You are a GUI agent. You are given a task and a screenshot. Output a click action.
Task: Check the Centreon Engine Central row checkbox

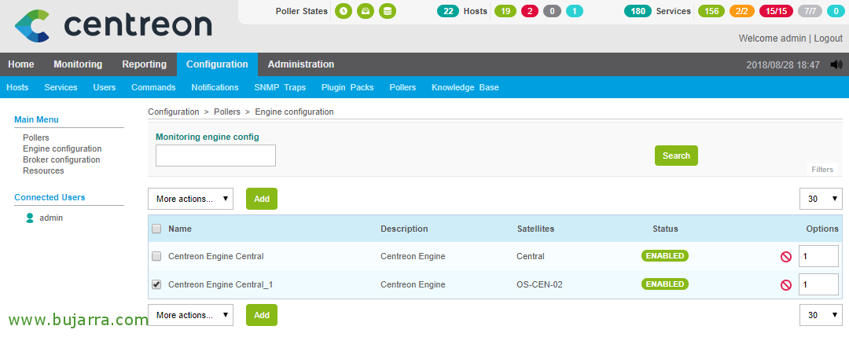(156, 256)
